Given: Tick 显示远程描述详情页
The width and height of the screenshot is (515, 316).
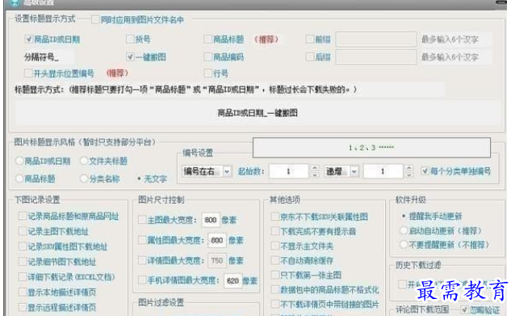Looking at the screenshot, I should pos(23,307).
